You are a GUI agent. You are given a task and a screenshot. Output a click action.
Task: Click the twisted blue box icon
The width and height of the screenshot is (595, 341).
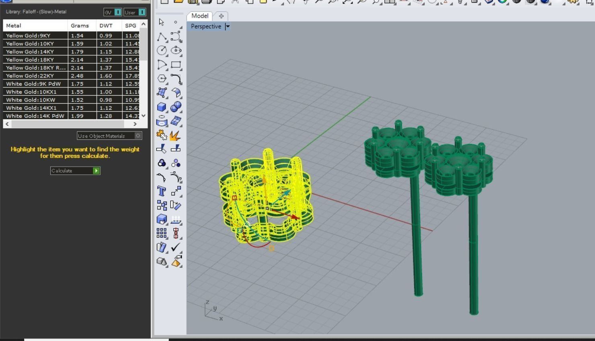pos(162,247)
